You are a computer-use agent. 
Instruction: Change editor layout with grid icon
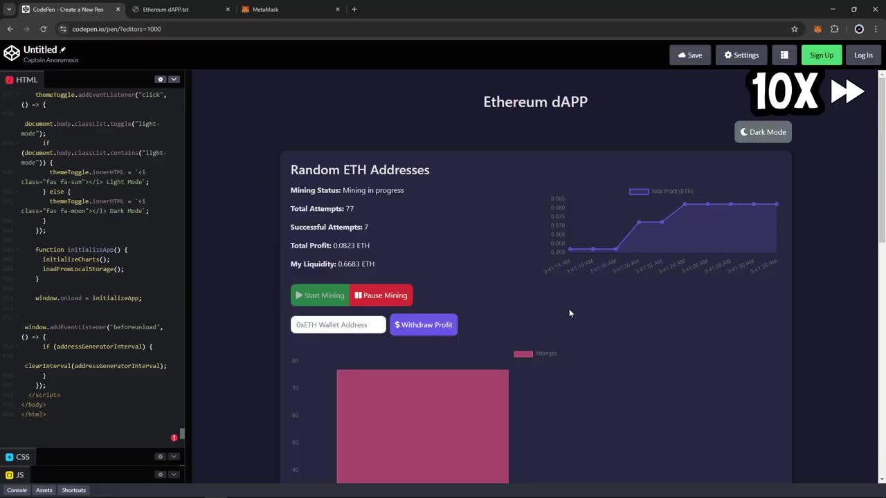(784, 55)
